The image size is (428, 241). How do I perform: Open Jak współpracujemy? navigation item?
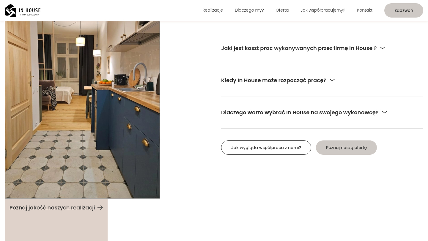click(x=323, y=10)
